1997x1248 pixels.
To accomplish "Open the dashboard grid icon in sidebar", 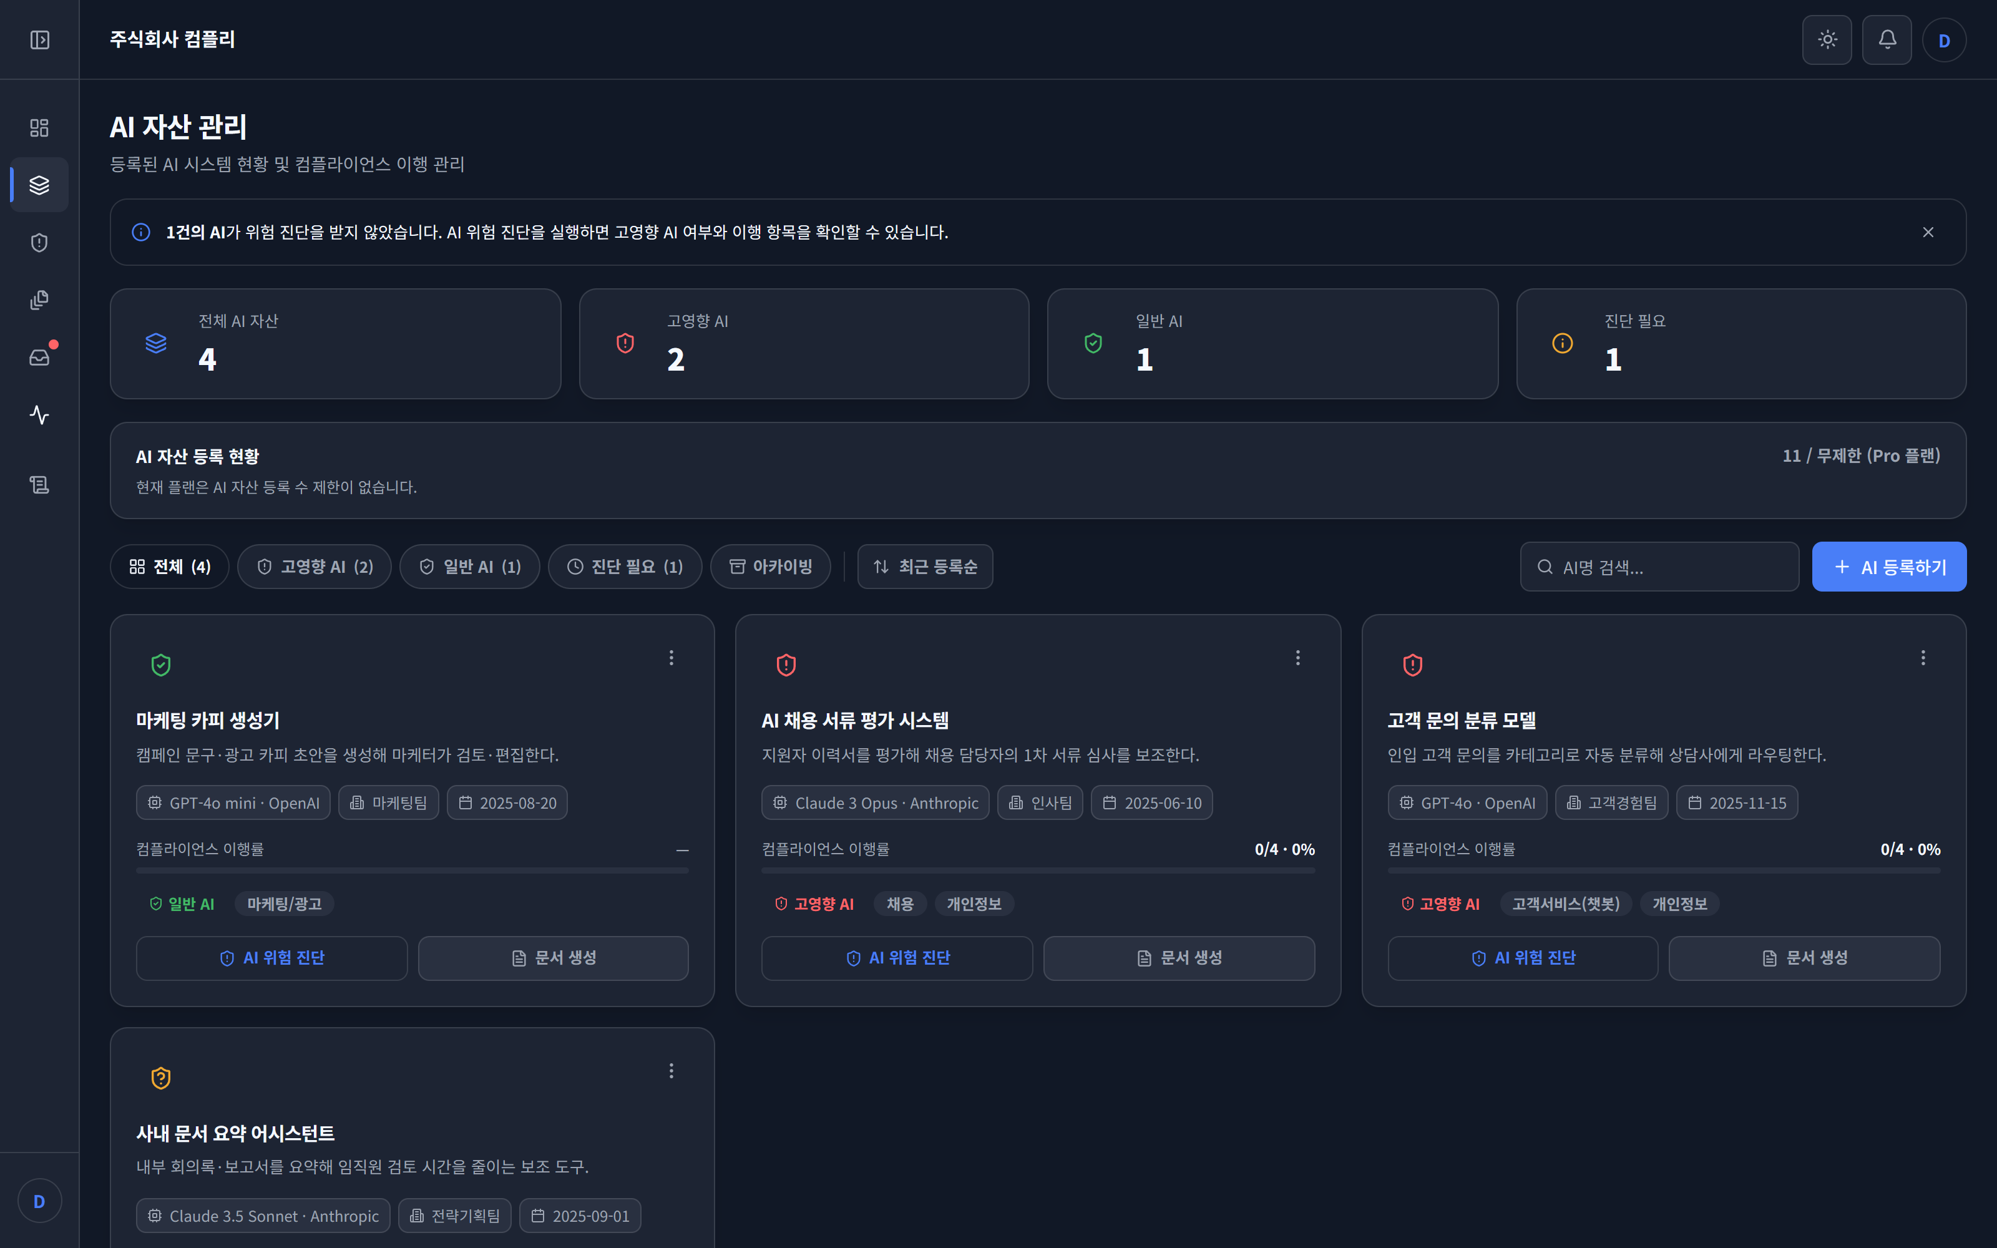I will tap(39, 128).
